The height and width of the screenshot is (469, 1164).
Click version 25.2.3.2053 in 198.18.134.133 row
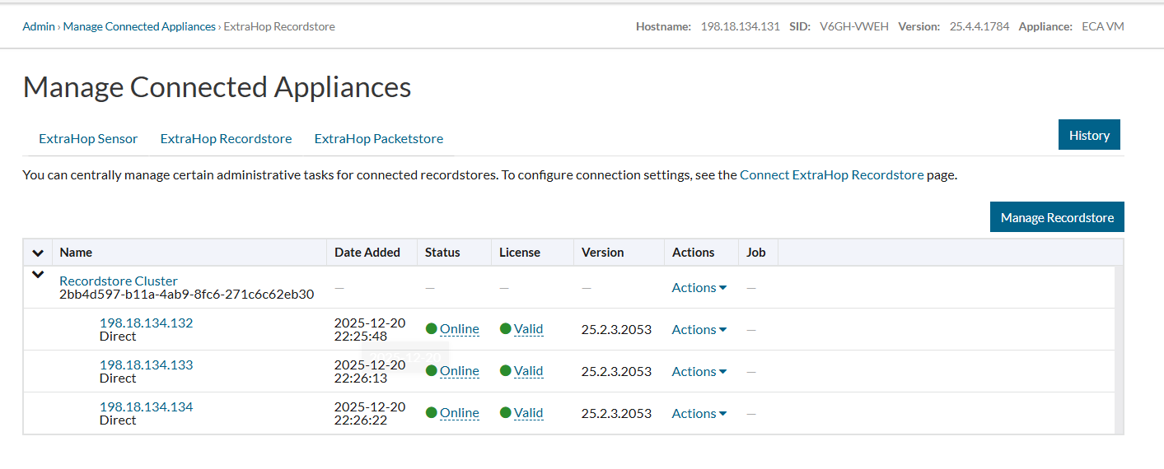pyautogui.click(x=616, y=371)
